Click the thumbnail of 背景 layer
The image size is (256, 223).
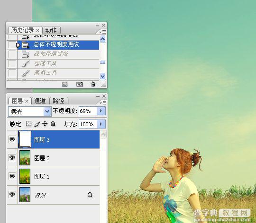coord(25,195)
